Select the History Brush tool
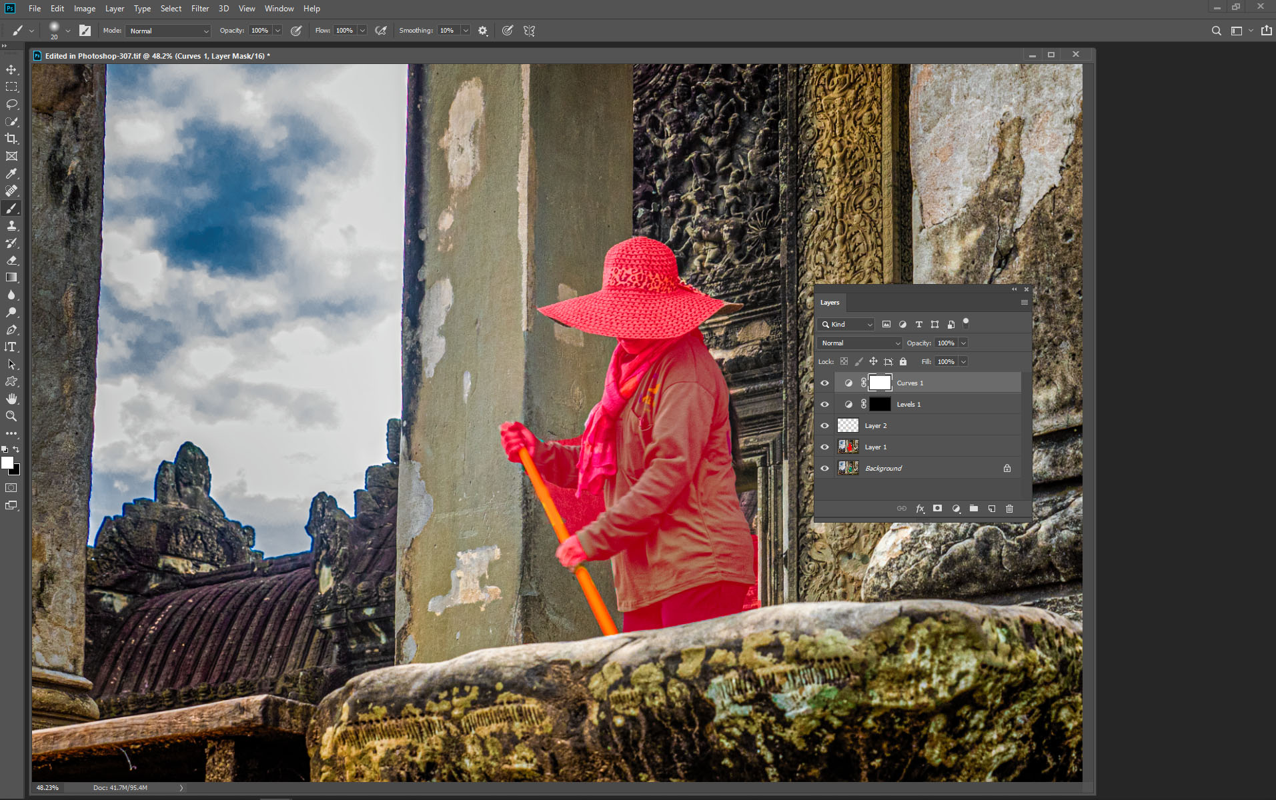The width and height of the screenshot is (1276, 800). [x=11, y=243]
